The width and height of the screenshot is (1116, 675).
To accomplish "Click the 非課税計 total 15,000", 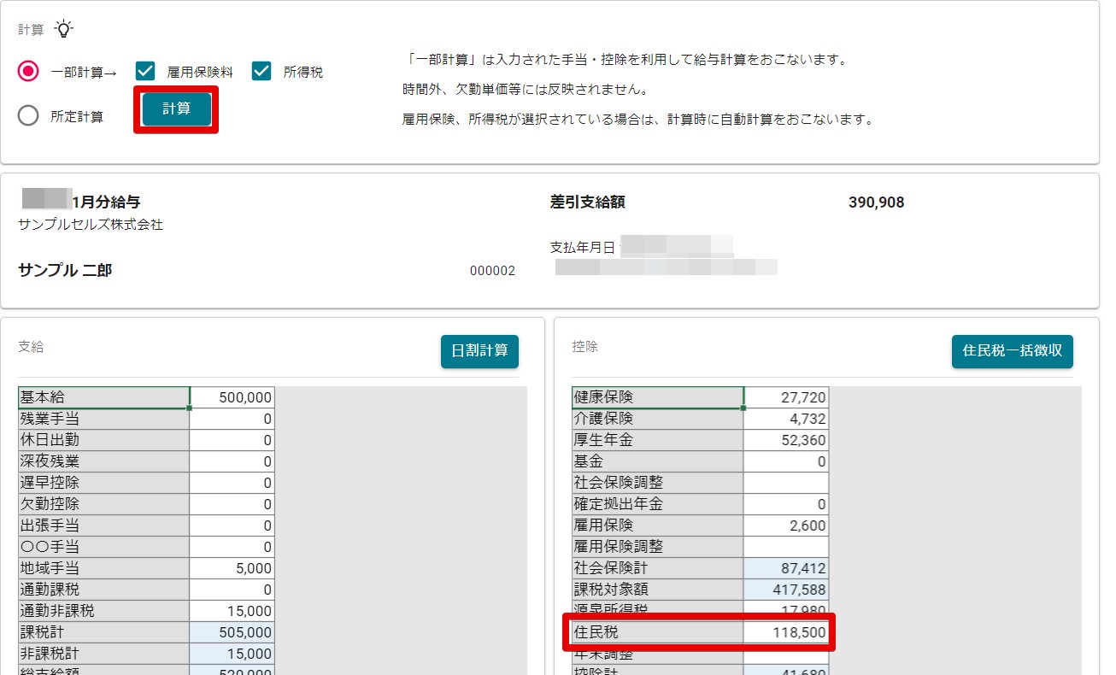I will tap(232, 654).
